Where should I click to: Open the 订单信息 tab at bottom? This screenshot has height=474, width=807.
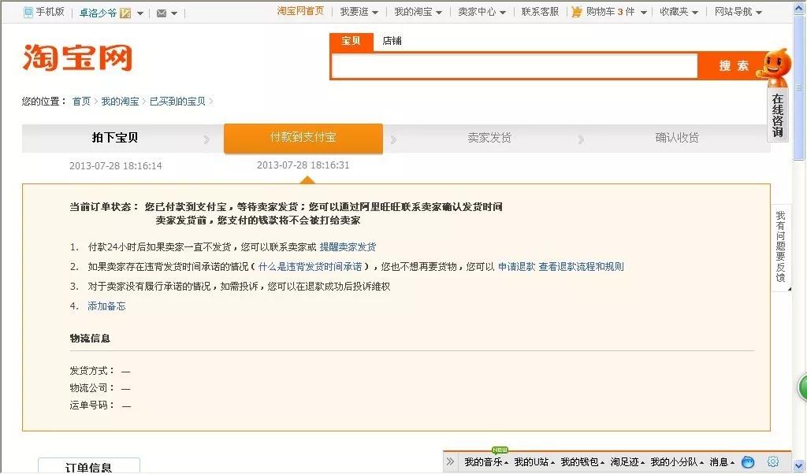89,466
